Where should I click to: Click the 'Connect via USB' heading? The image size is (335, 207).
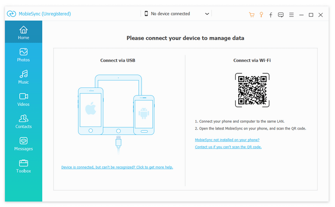tap(118, 60)
